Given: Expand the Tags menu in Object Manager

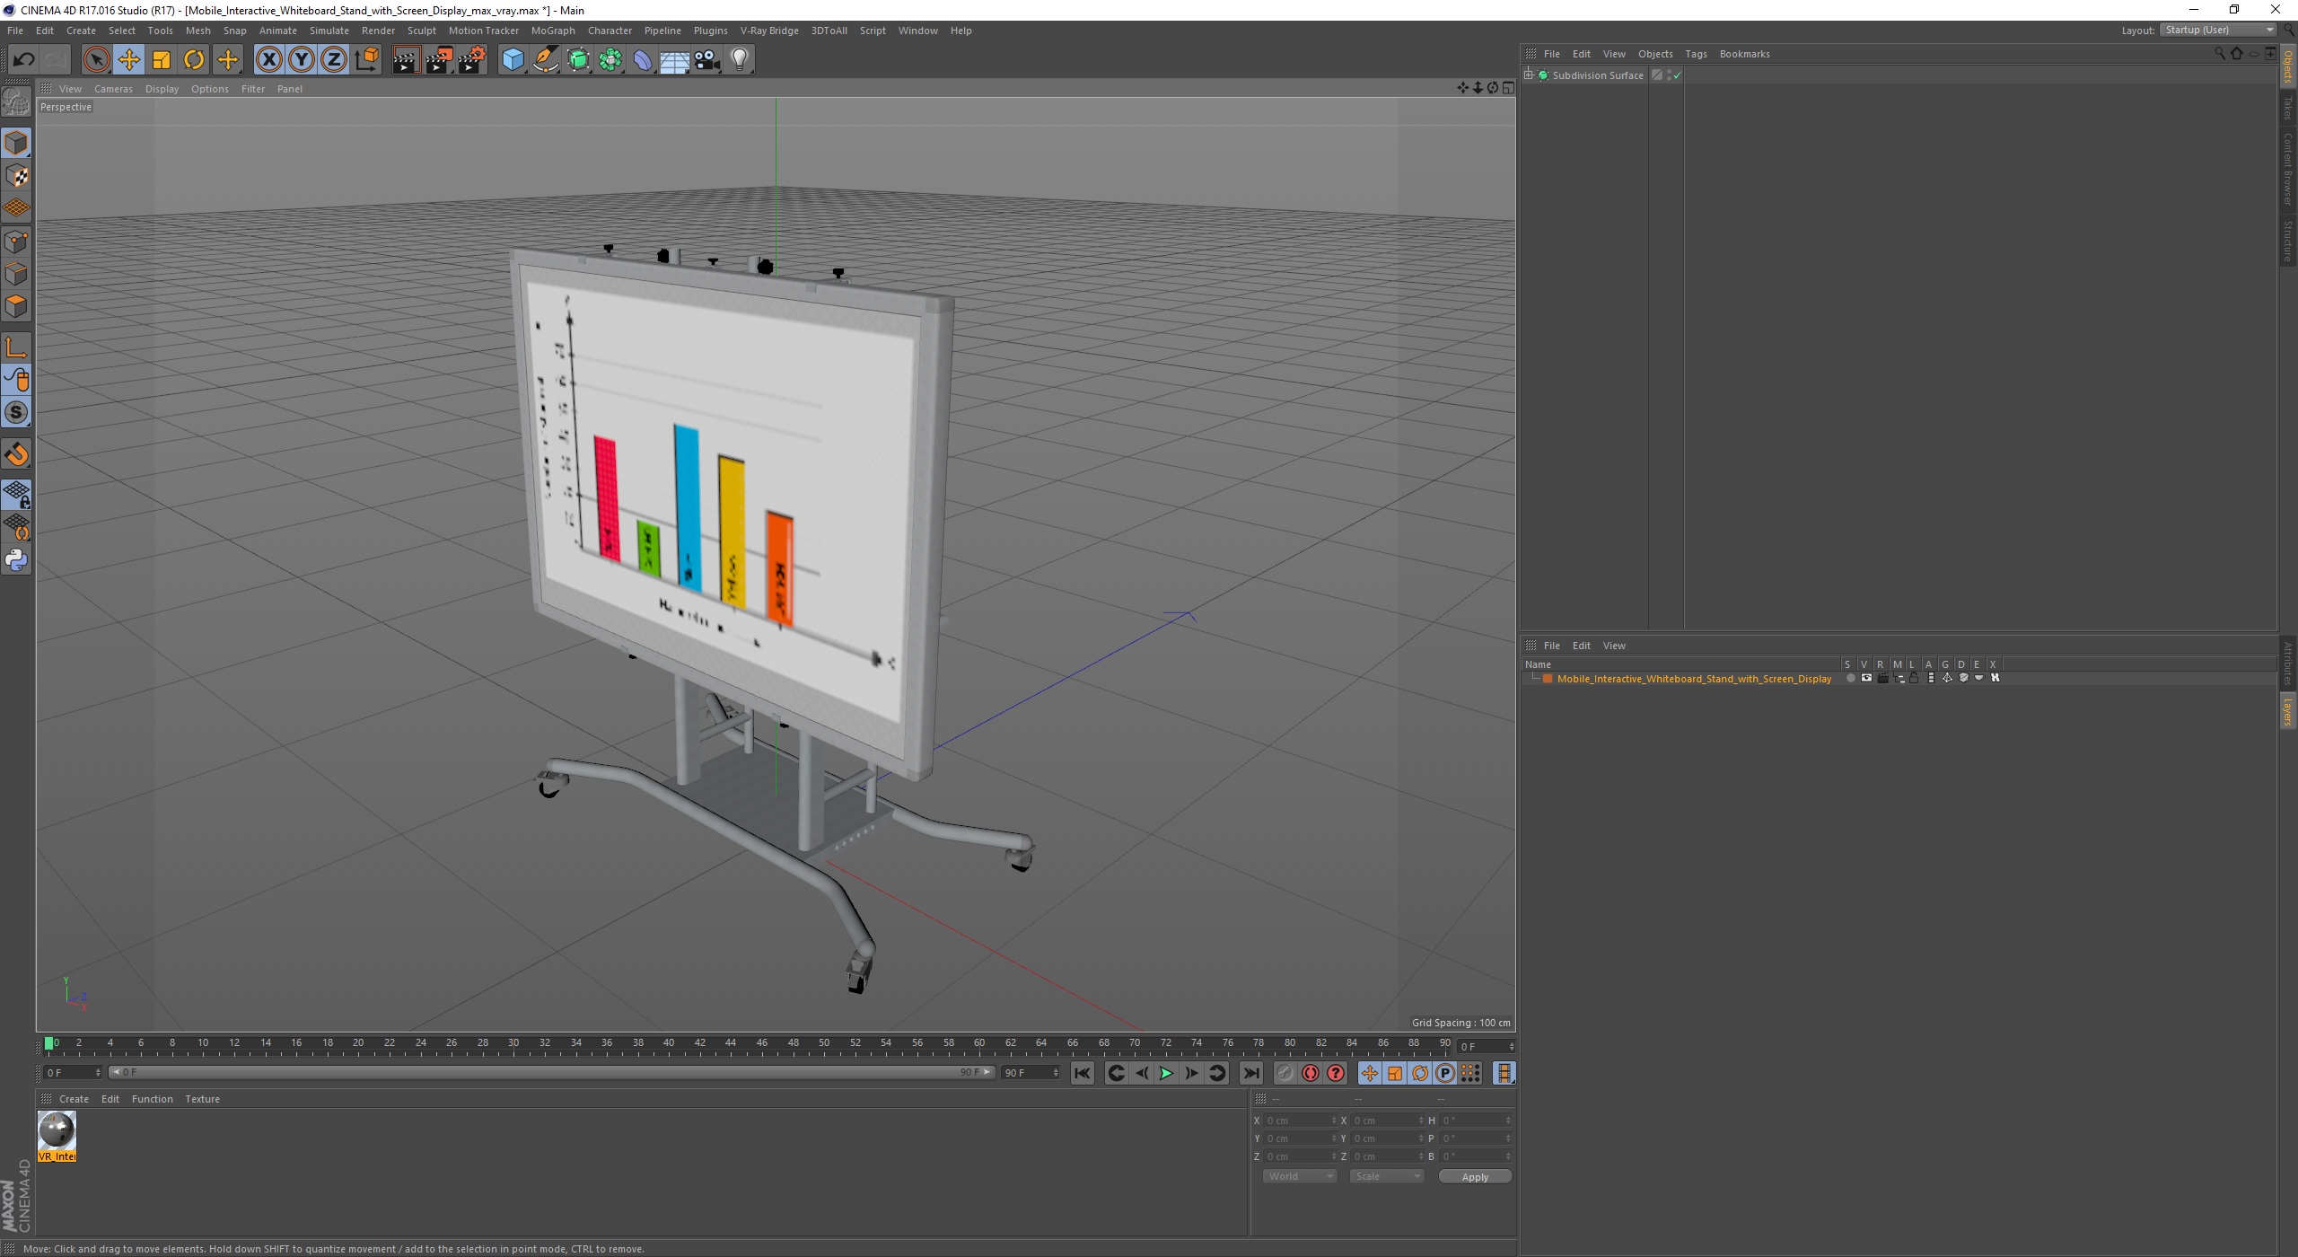Looking at the screenshot, I should [1696, 53].
